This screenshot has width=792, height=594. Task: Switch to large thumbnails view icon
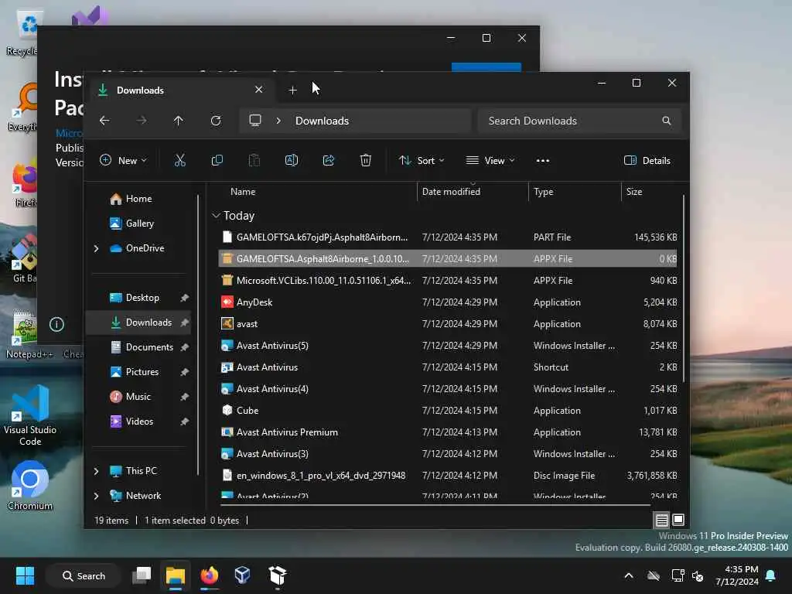click(x=678, y=520)
